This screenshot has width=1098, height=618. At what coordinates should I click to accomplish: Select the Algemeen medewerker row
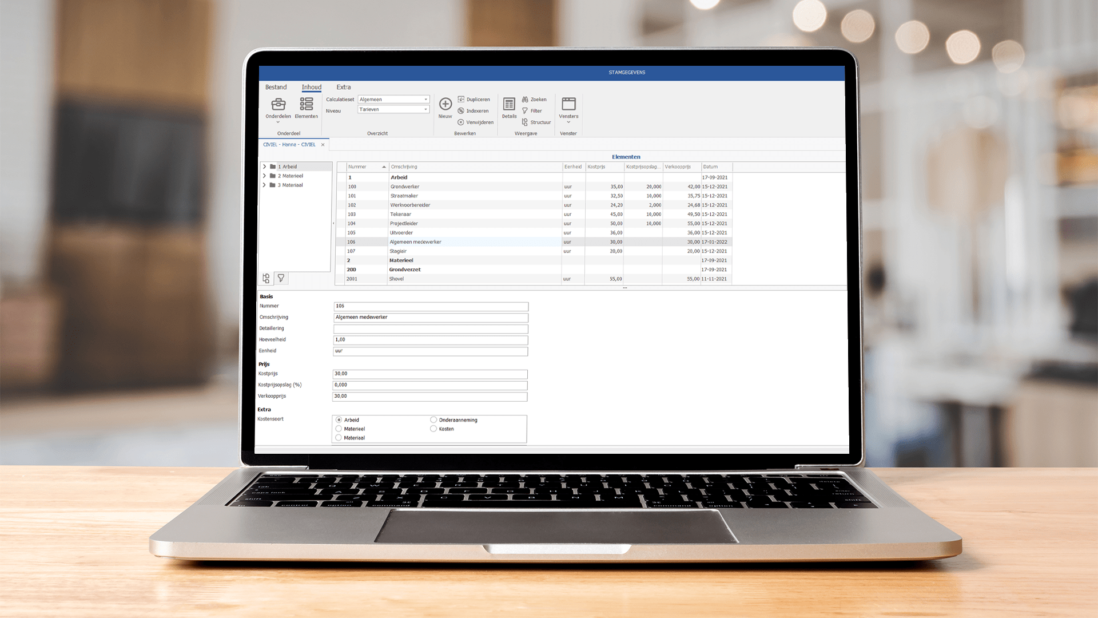pyautogui.click(x=534, y=242)
